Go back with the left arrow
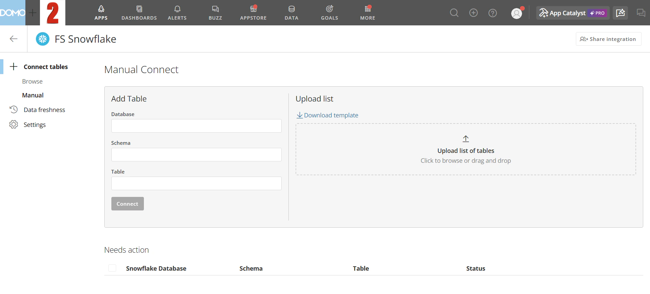 click(14, 39)
